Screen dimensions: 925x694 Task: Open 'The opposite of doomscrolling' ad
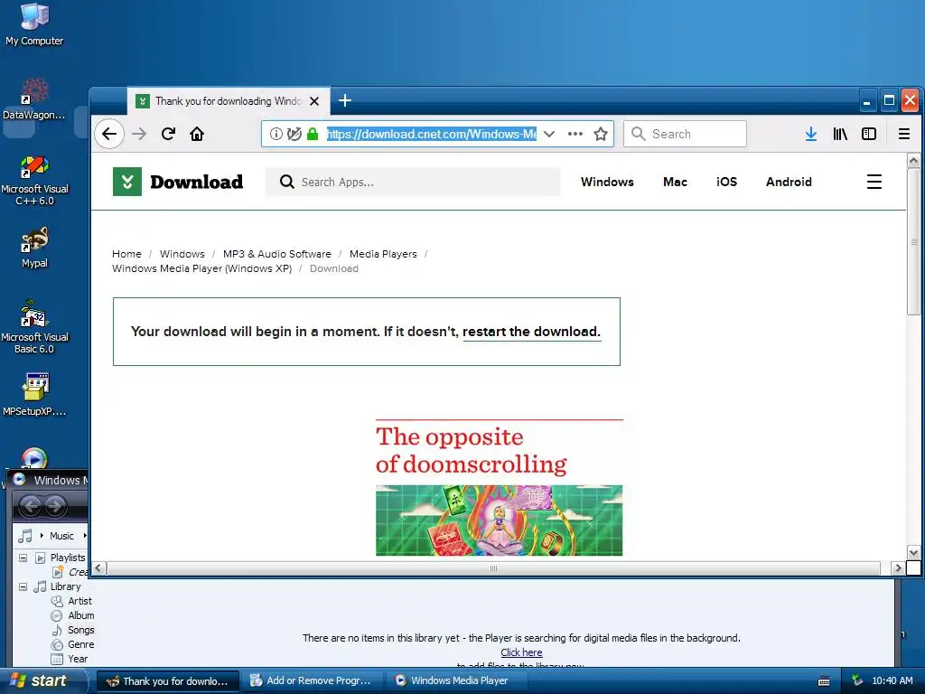(x=499, y=487)
